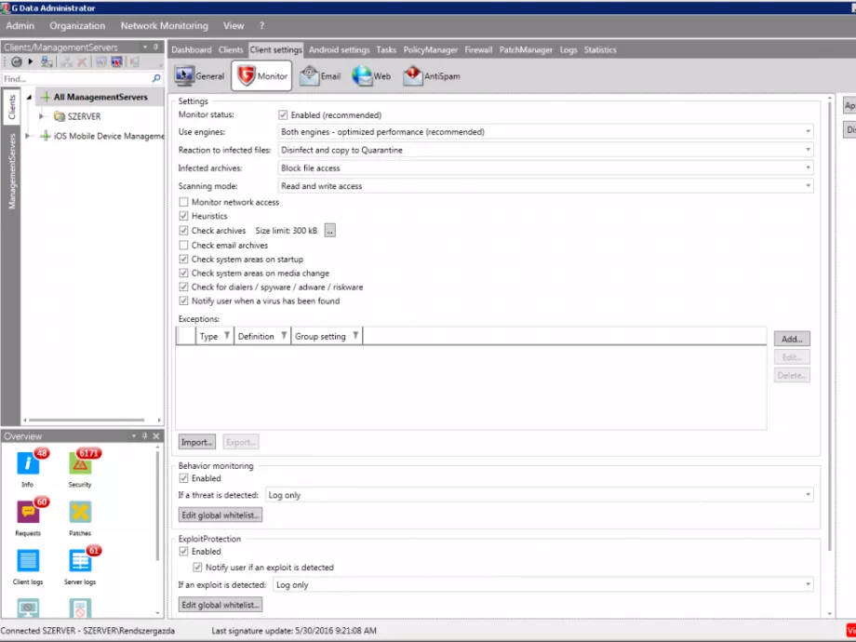This screenshot has width=856, height=642.
Task: Switch to the PatchManager tab
Action: point(526,49)
